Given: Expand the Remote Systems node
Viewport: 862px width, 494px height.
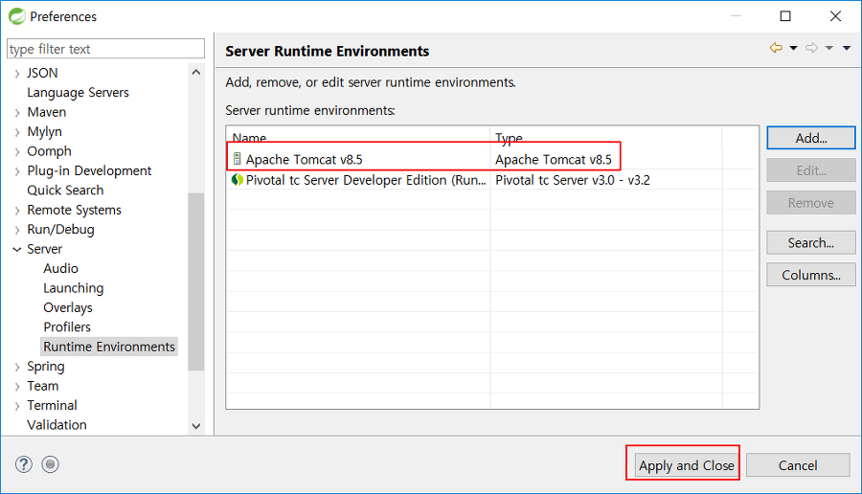Looking at the screenshot, I should pos(17,211).
